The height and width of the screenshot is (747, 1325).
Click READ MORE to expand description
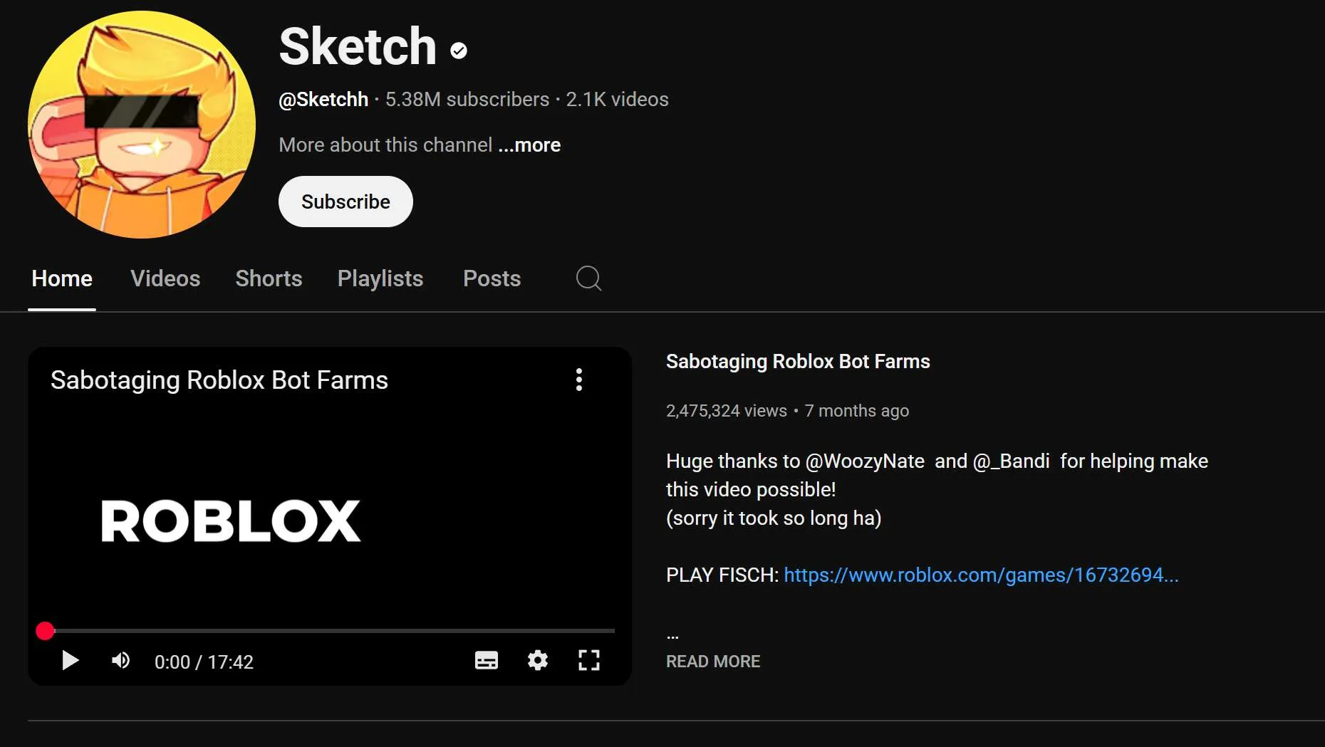coord(713,662)
